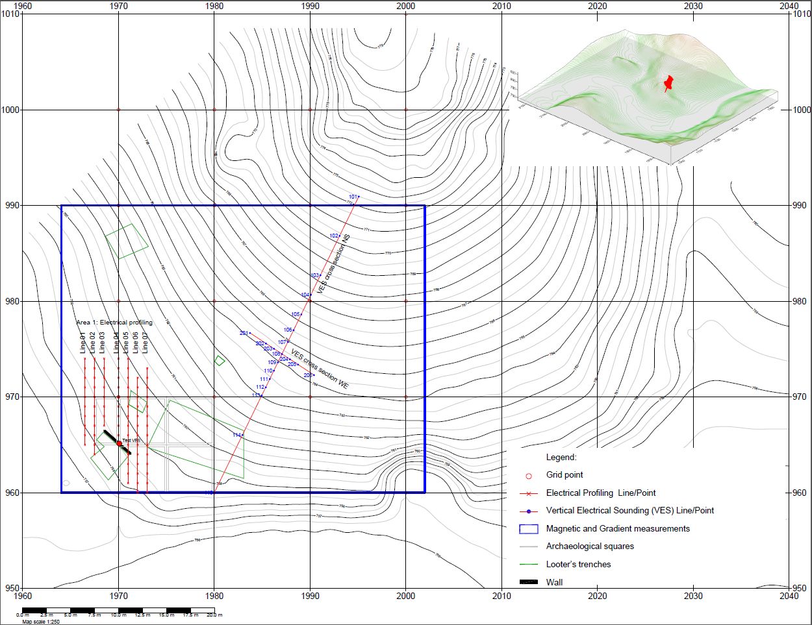Image resolution: width=812 pixels, height=625 pixels.
Task: Click the "Line 04" profile label
Action: click(x=117, y=343)
